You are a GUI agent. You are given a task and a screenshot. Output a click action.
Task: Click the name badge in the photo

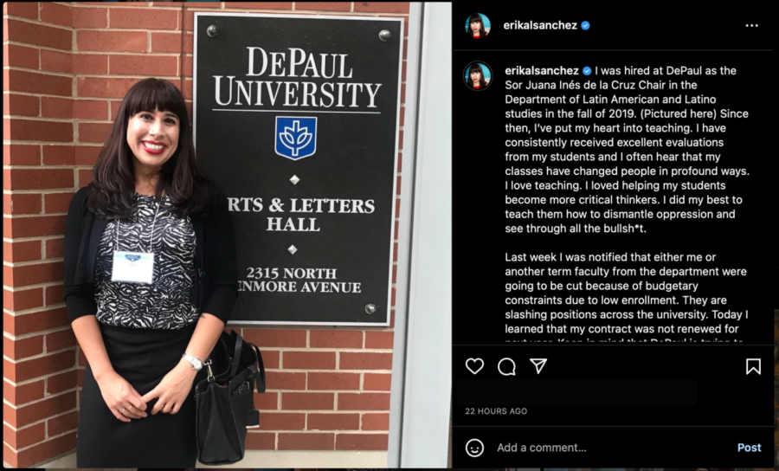132,267
